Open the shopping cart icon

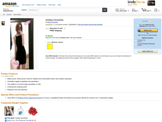point(144,10)
